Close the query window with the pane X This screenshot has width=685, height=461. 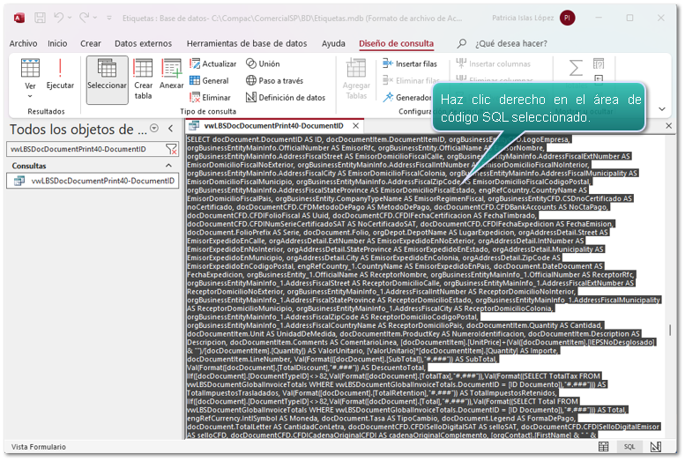point(669,126)
